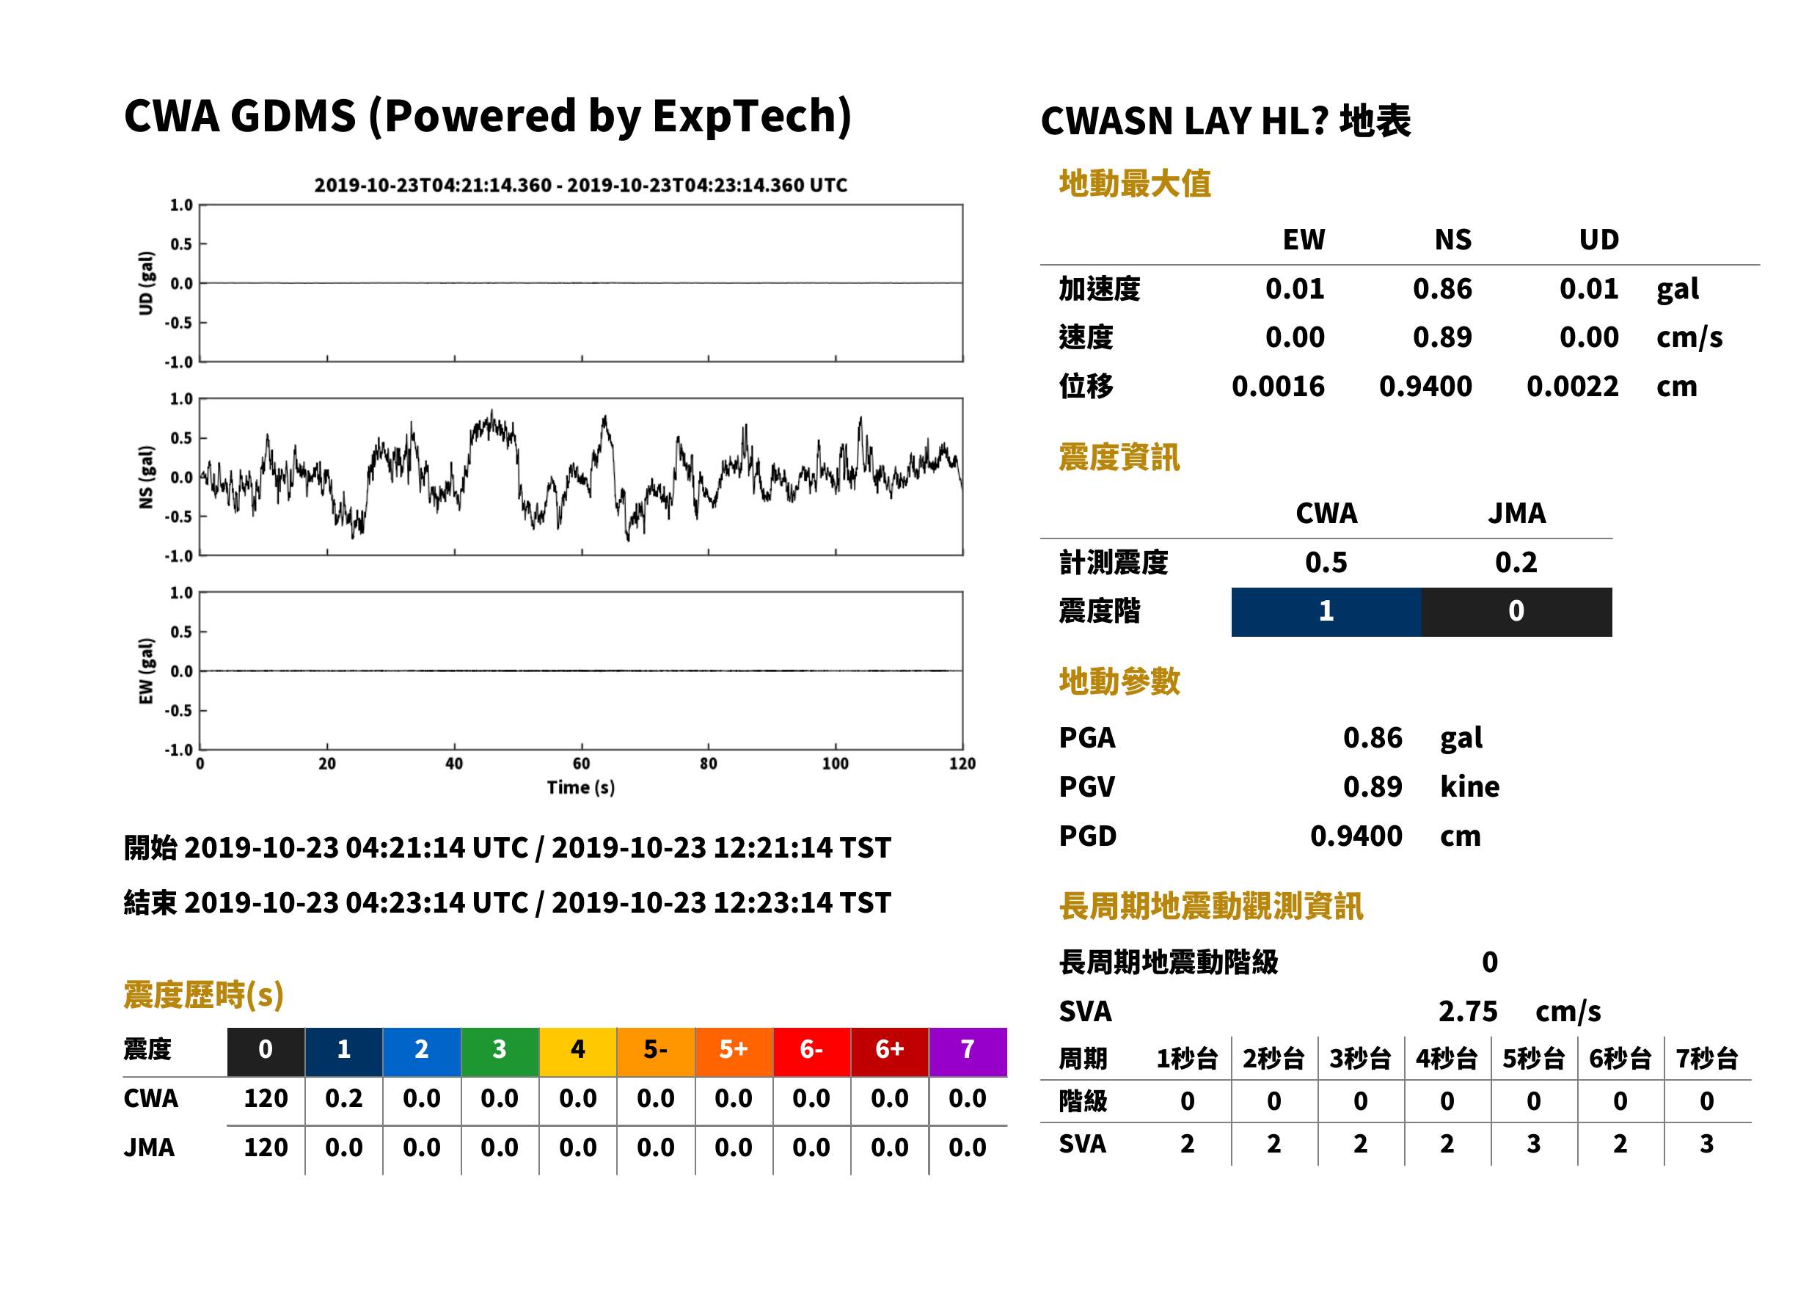This screenshot has width=1820, height=1300.
Task: Click the JMA intensity level 0 cell
Action: [1517, 612]
